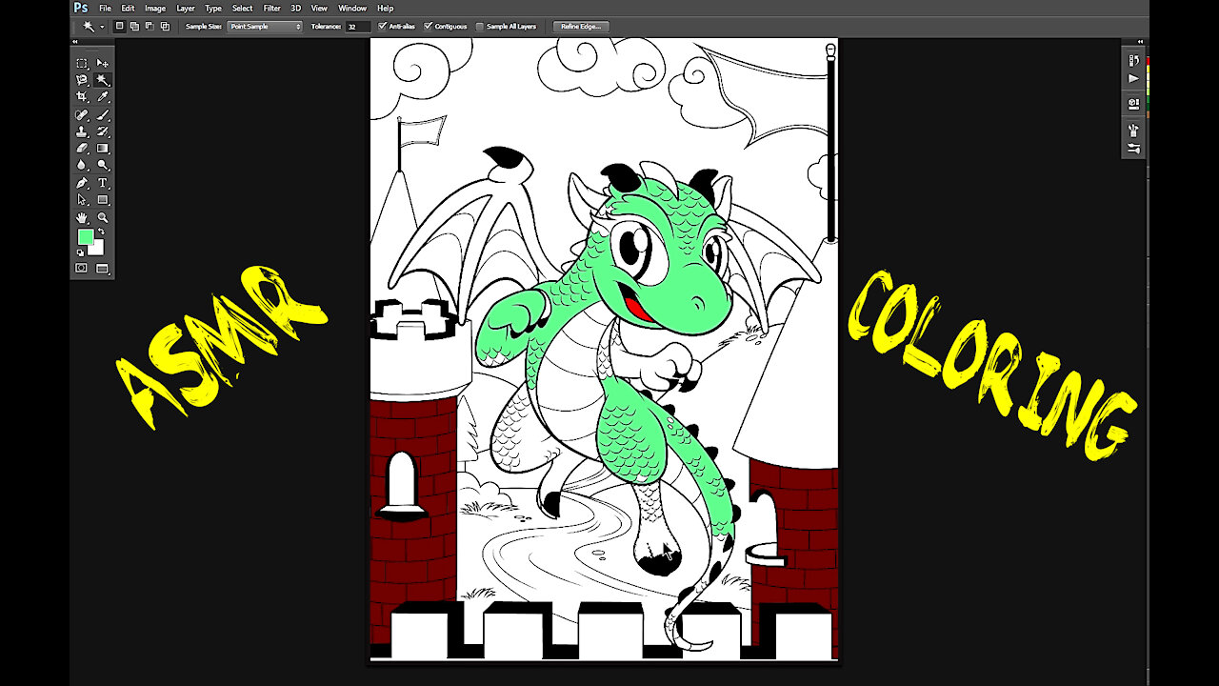
Task: Choose New selection mode
Action: (119, 26)
